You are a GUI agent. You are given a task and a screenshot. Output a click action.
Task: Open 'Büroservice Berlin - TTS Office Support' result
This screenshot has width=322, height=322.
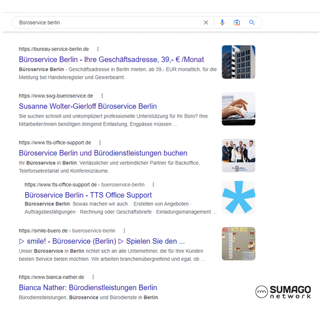click(88, 195)
